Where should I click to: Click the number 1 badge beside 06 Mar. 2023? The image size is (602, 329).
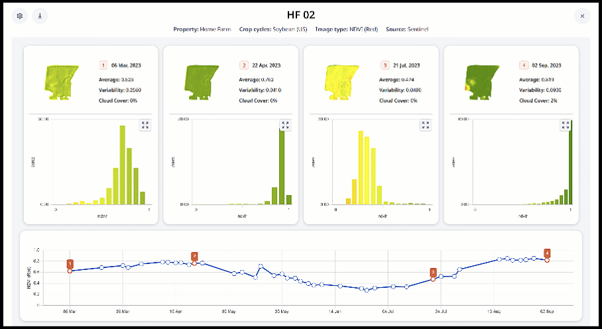(x=103, y=66)
